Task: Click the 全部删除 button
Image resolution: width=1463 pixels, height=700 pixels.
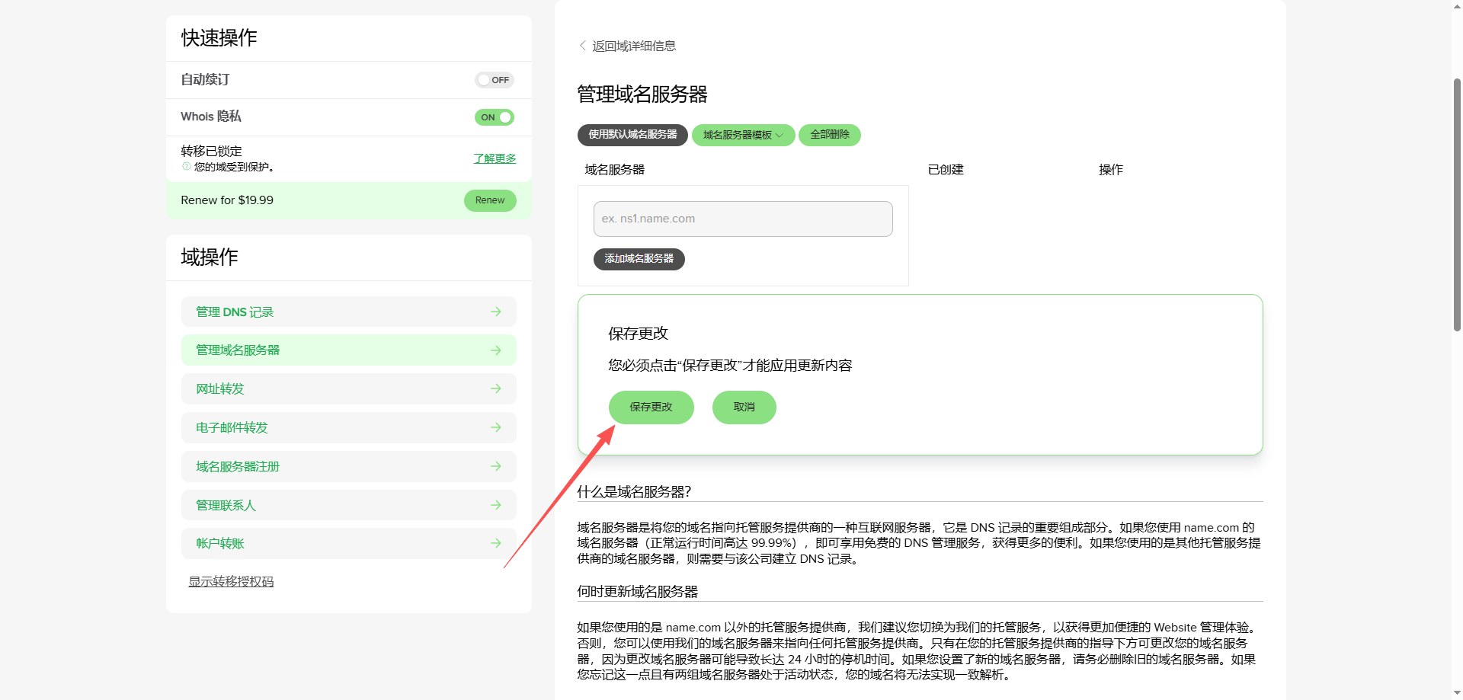Action: click(x=830, y=135)
